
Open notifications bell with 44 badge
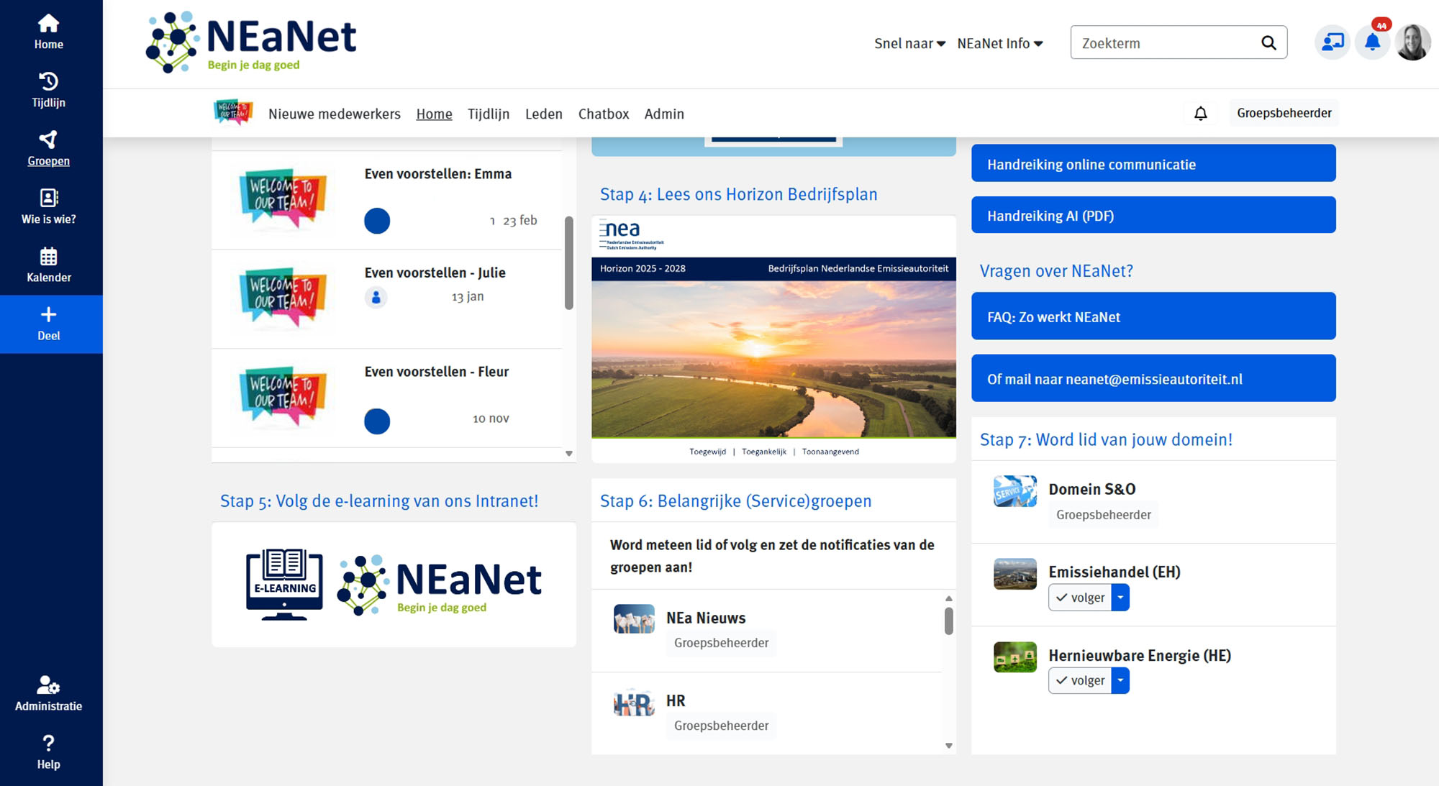click(x=1373, y=42)
